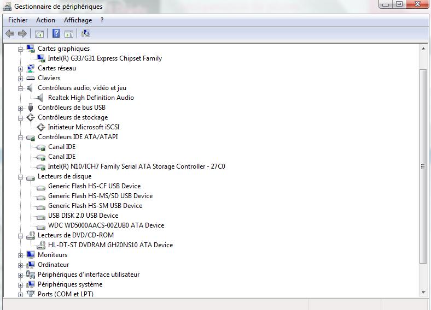431x310 pixels.
Task: Click the blue Help toolbar icon
Action: pos(56,34)
